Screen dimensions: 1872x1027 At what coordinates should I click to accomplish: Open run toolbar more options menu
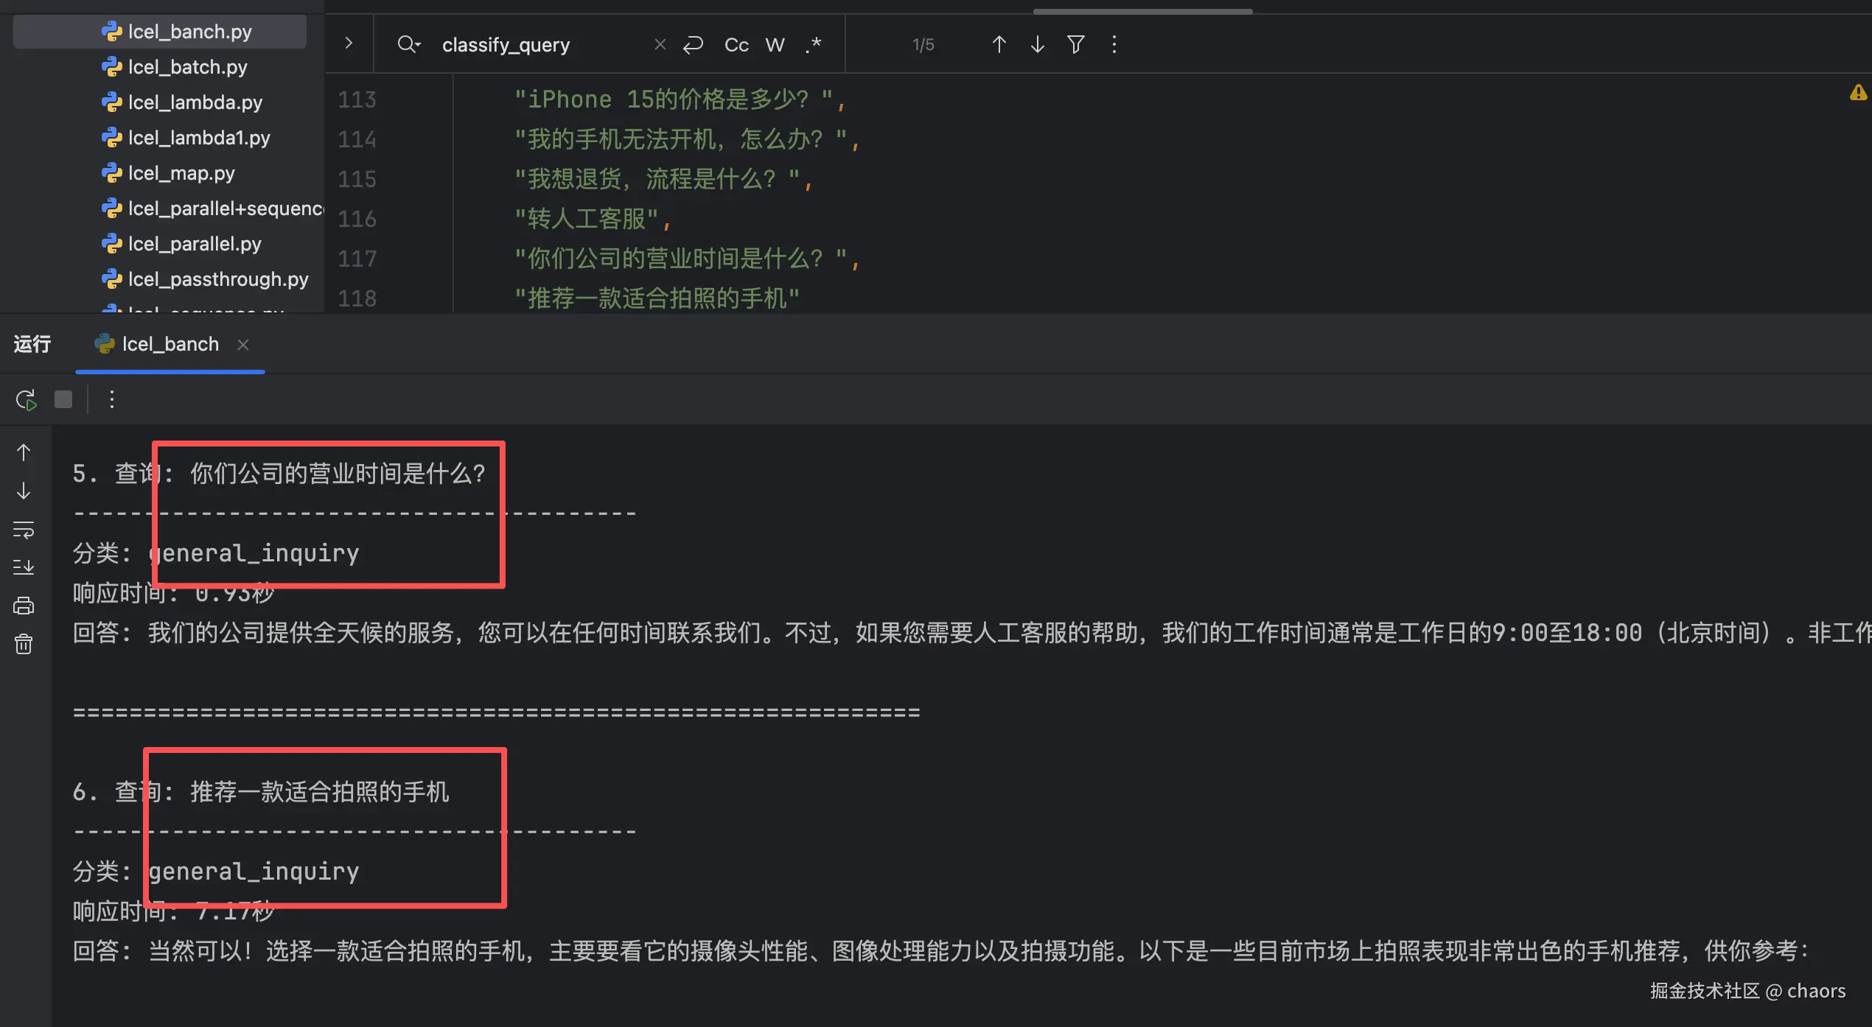point(111,399)
